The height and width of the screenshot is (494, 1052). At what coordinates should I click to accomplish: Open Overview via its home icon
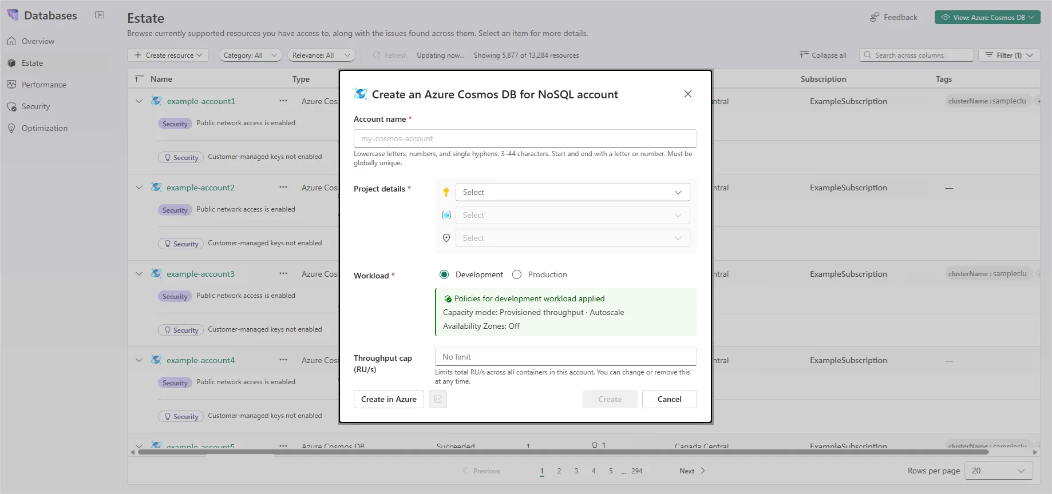pos(11,41)
